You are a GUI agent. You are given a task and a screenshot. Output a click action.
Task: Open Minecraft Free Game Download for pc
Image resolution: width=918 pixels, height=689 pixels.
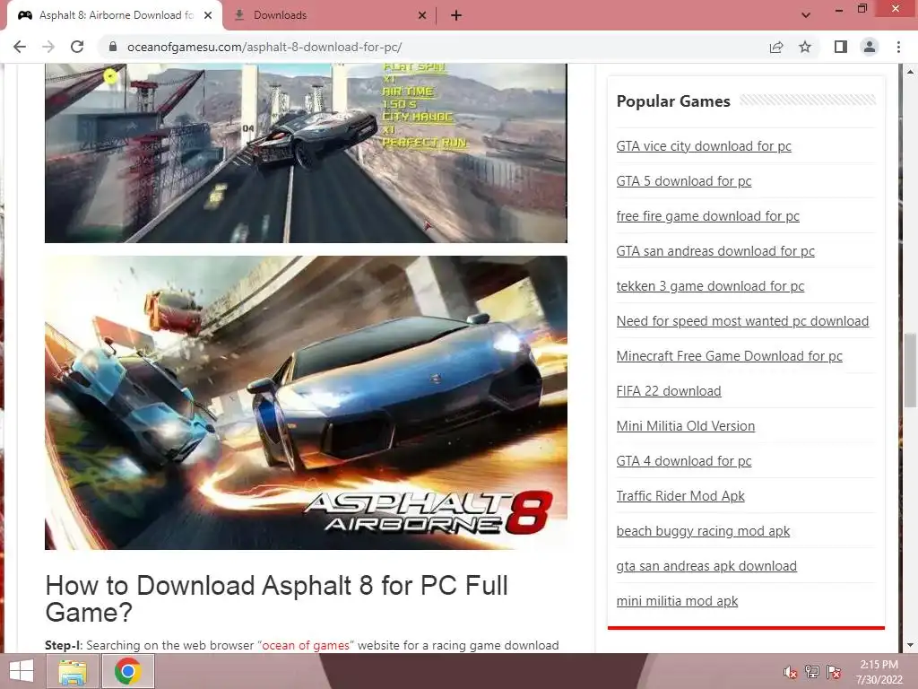730,355
